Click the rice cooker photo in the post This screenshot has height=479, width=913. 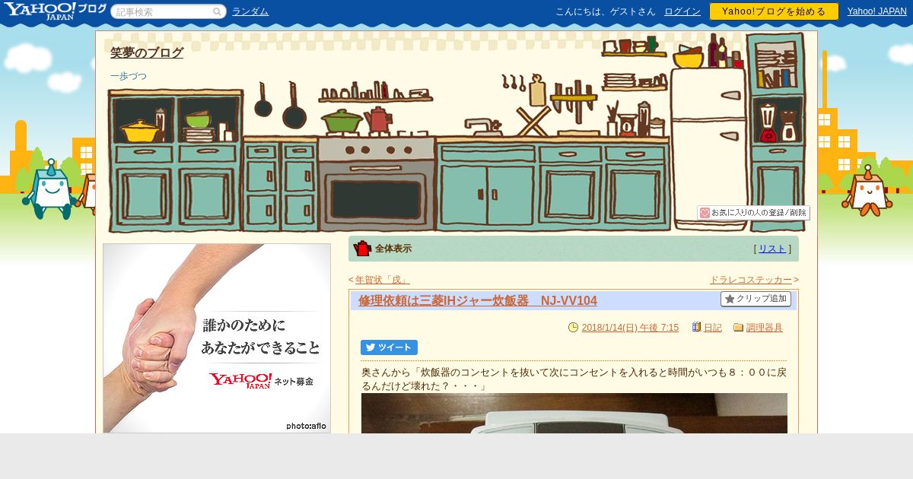pyautogui.click(x=574, y=413)
